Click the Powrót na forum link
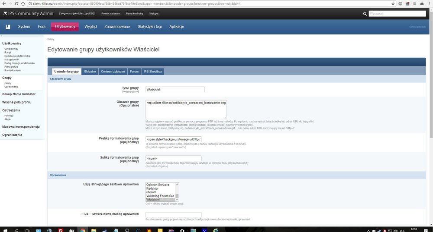Image resolution: width=433 pixels, height=232 pixels. point(110,13)
